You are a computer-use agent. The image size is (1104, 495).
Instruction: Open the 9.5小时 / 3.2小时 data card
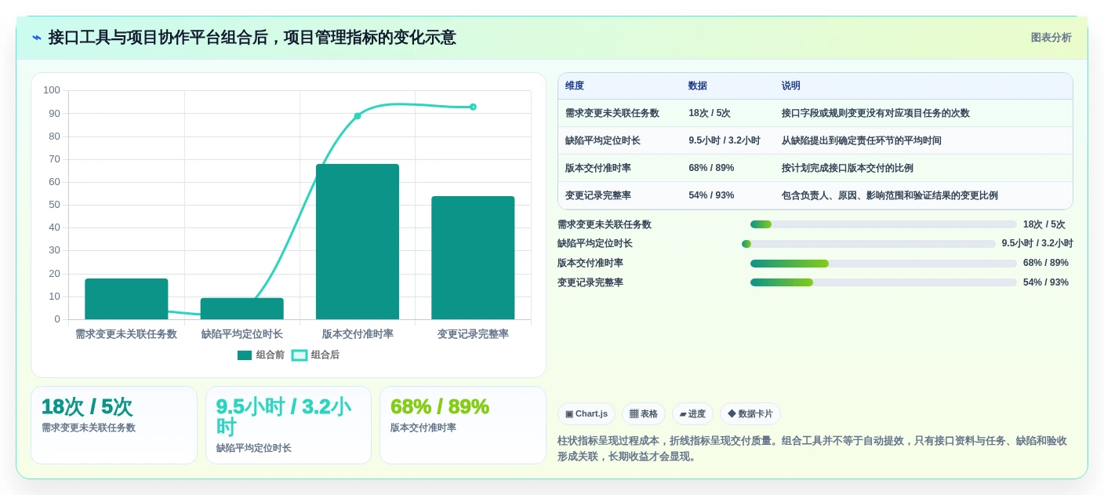click(289, 425)
